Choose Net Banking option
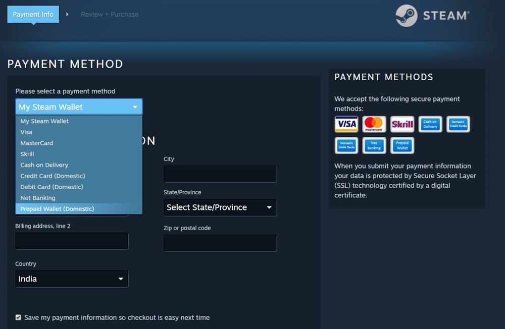The height and width of the screenshot is (329, 505). tap(79, 198)
